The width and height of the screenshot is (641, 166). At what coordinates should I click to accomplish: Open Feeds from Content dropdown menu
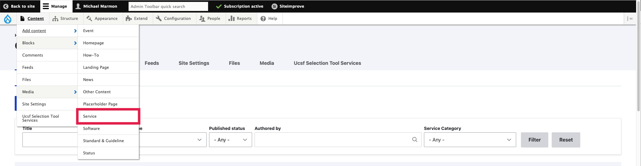click(47, 67)
